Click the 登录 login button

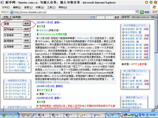click(117, 17)
